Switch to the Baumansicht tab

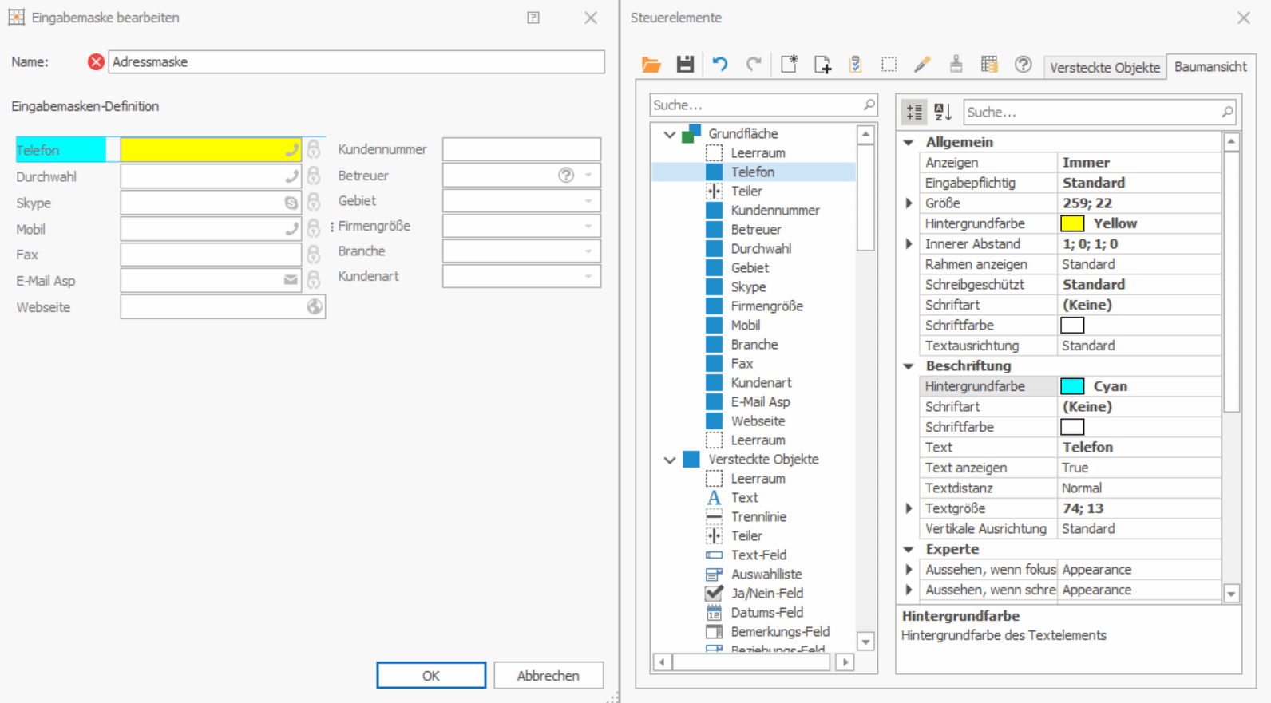[1210, 67]
